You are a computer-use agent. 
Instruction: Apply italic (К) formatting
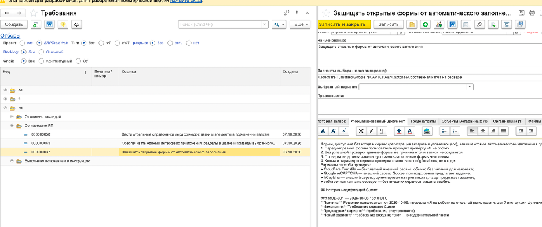[371, 131]
